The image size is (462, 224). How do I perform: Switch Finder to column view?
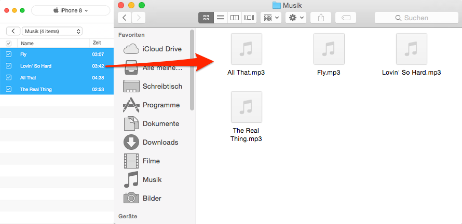(x=235, y=18)
